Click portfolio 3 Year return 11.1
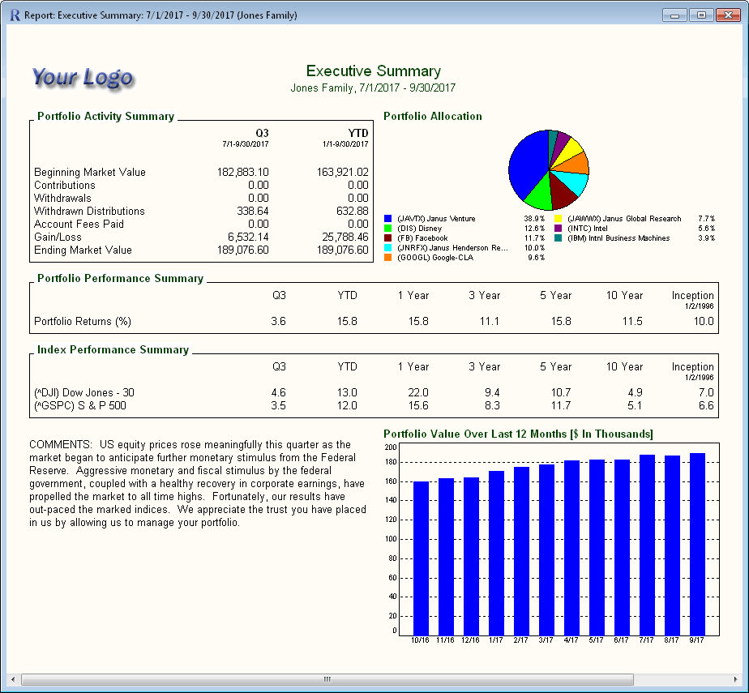The height and width of the screenshot is (693, 749). point(489,322)
